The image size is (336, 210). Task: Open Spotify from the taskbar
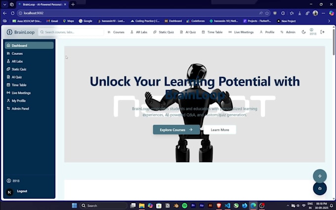click(184, 206)
